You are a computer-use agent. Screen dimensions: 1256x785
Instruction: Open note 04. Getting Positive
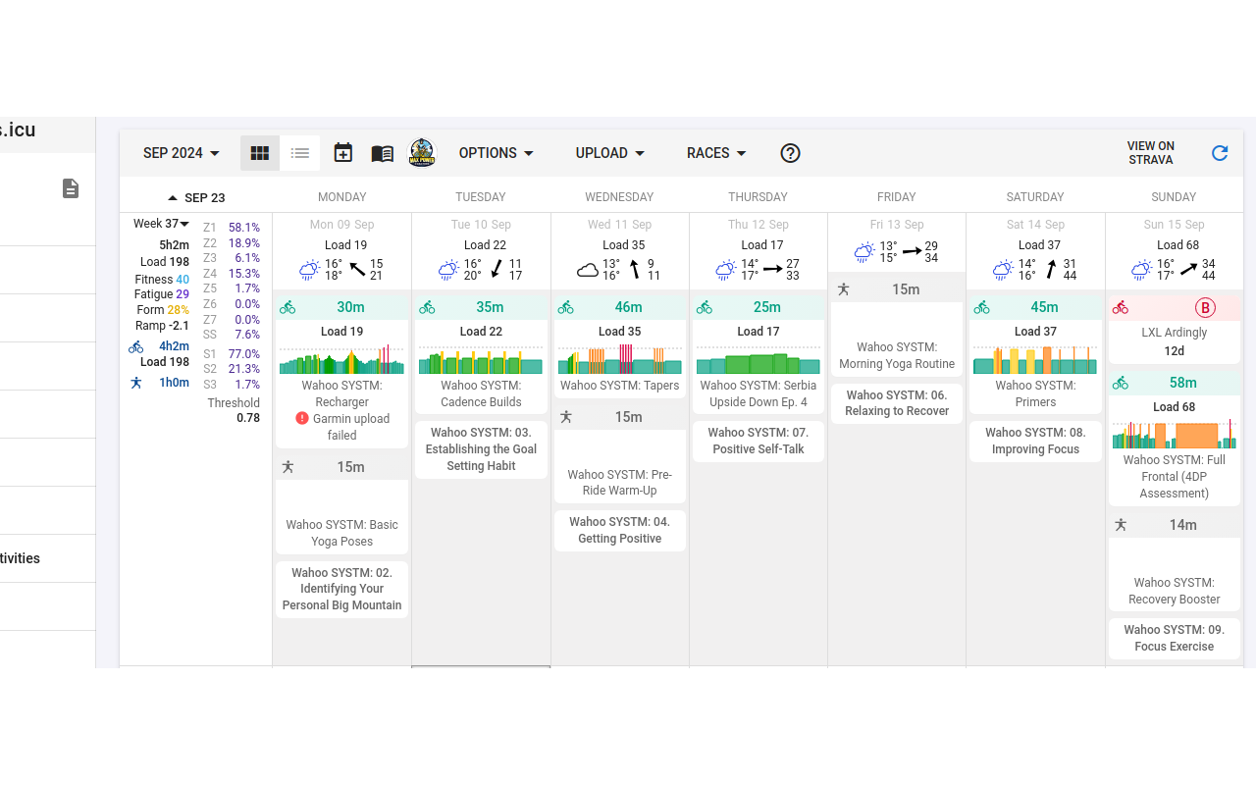(x=620, y=530)
